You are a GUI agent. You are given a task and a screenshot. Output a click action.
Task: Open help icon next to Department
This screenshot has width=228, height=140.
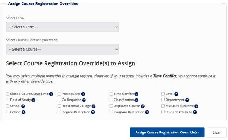[x=187, y=100]
